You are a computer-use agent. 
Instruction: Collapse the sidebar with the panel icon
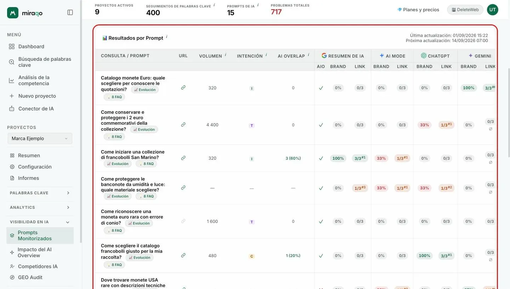pos(70,12)
